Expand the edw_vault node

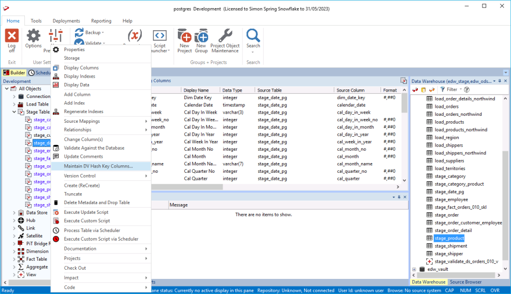tap(415, 269)
